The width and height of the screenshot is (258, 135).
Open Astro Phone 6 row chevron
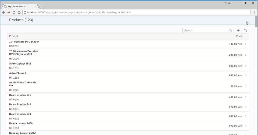[x=246, y=75]
